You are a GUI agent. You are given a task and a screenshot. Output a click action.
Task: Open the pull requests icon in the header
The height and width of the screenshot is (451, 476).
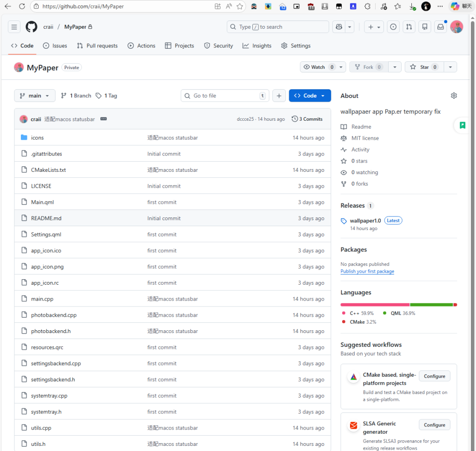click(x=409, y=26)
